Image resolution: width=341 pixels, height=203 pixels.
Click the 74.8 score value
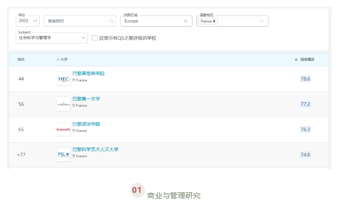pos(305,155)
